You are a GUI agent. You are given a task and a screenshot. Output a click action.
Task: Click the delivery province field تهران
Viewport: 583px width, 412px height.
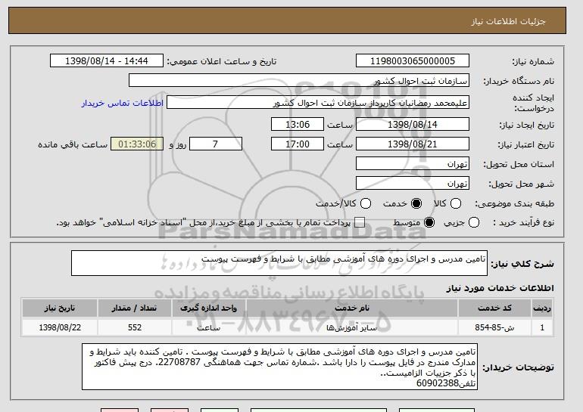click(413, 164)
